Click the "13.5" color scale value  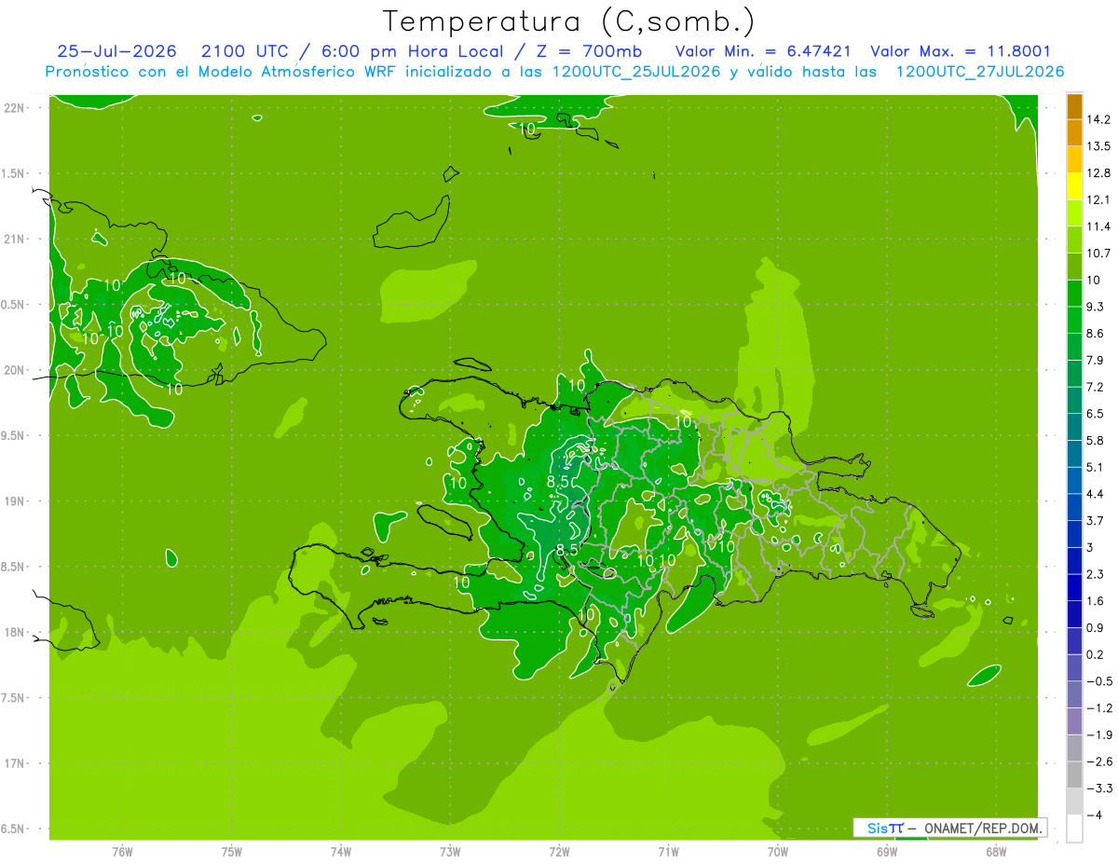[x=1099, y=146]
